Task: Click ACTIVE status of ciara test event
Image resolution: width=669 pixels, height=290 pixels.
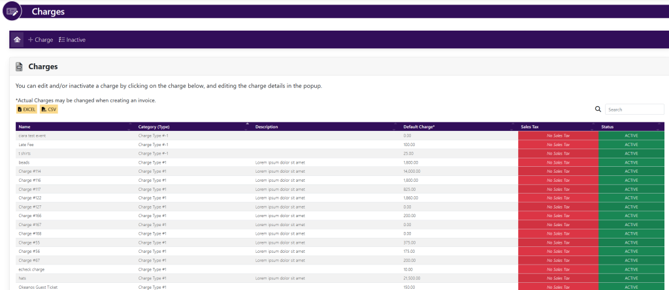Action: 631,136
